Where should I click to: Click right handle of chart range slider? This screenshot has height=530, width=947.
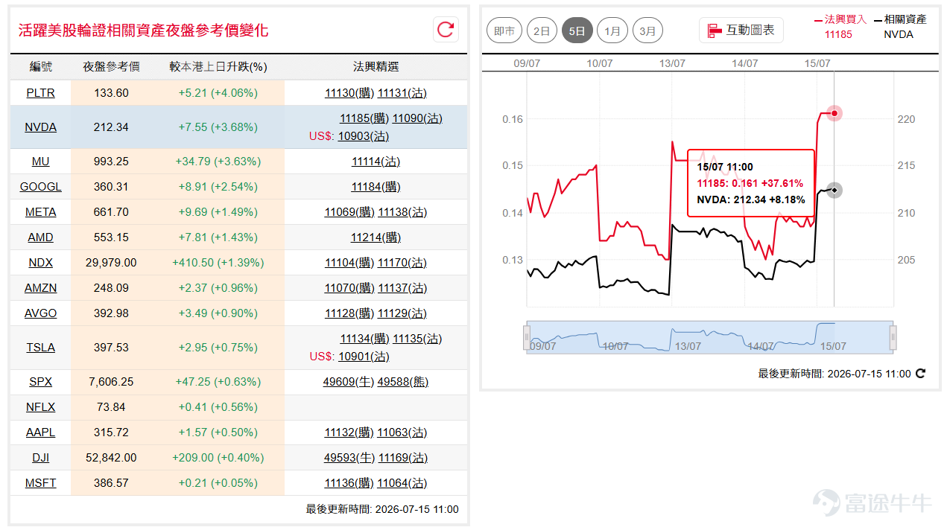coord(893,338)
